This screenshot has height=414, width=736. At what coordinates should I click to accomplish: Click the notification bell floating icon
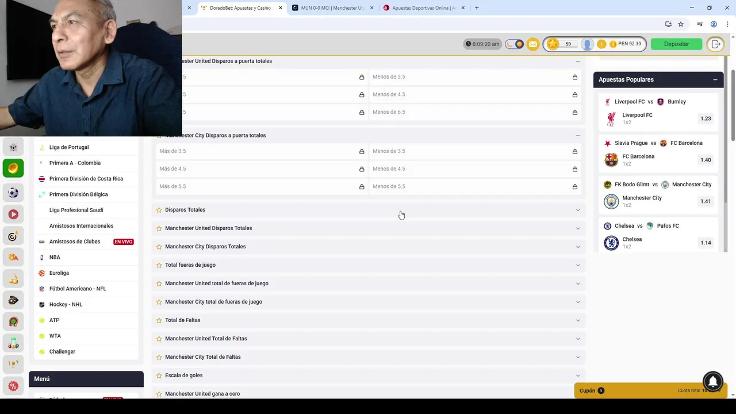click(713, 381)
